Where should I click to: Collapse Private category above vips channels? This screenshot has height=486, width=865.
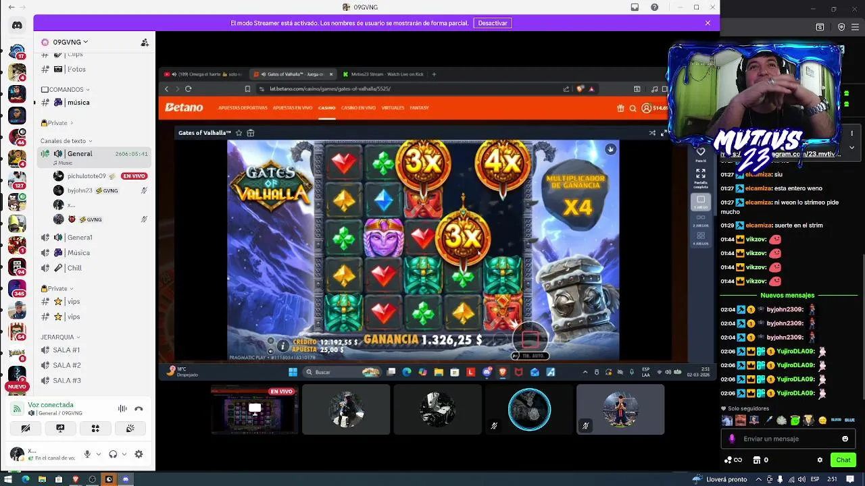pos(57,288)
